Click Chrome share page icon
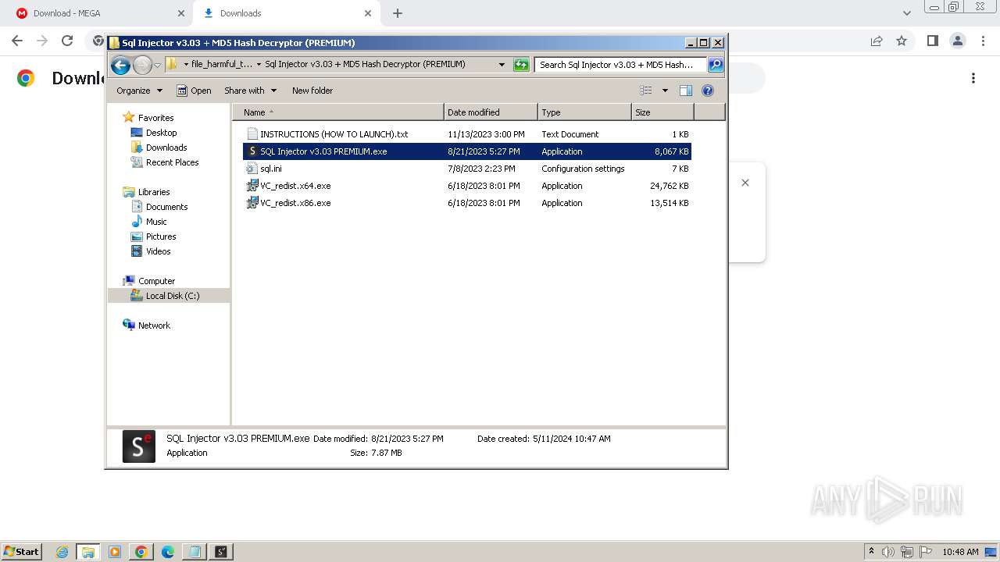Image resolution: width=1000 pixels, height=562 pixels. pos(877,41)
